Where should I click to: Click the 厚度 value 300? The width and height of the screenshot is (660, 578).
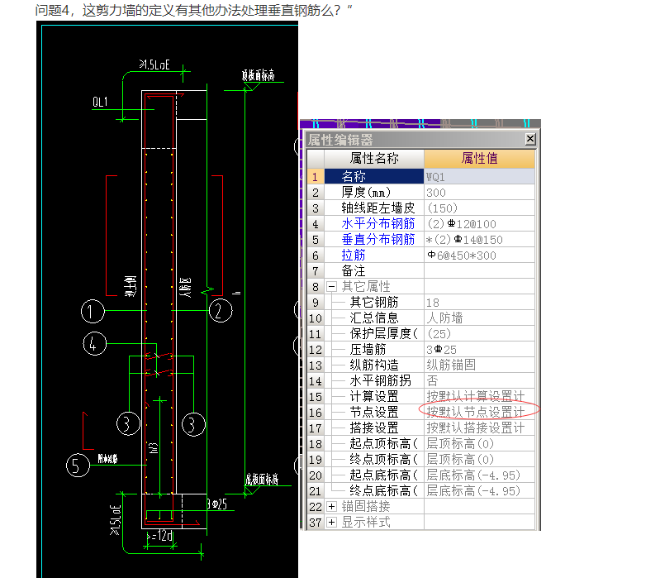(x=479, y=193)
